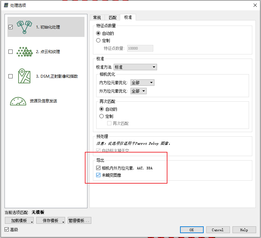Select the camera calibration graphic in step one
This screenshot has height=238, width=261.
coord(24,27)
